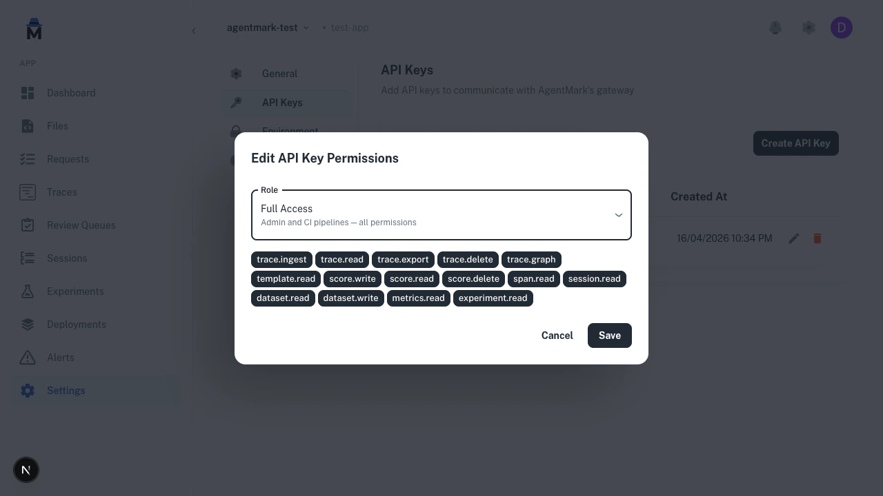Collapse the sidebar with the back chevron
The height and width of the screenshot is (496, 883).
194,31
